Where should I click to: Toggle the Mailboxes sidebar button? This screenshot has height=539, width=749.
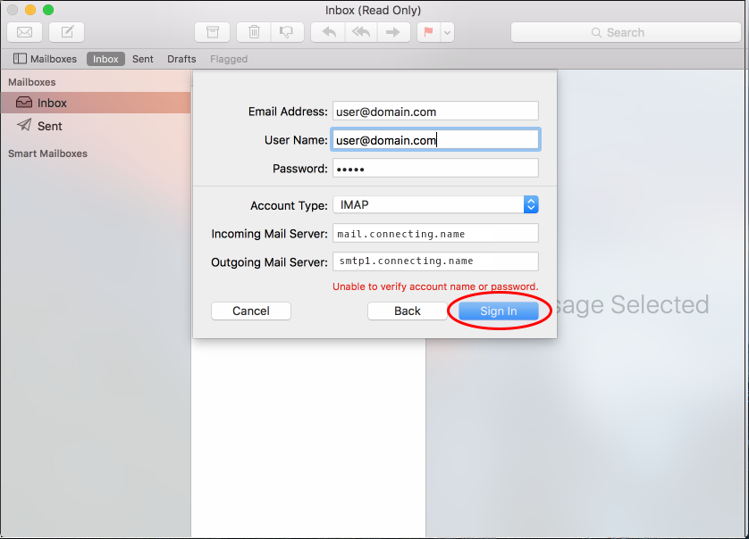point(45,59)
